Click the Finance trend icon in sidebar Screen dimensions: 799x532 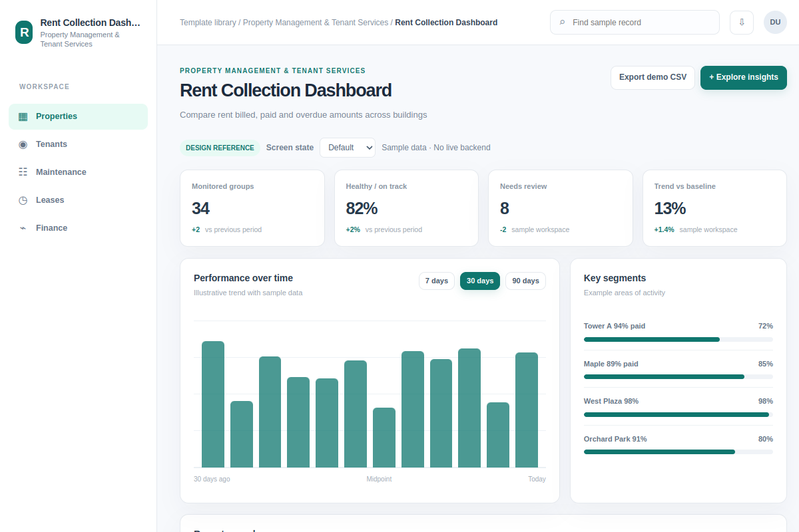(23, 228)
